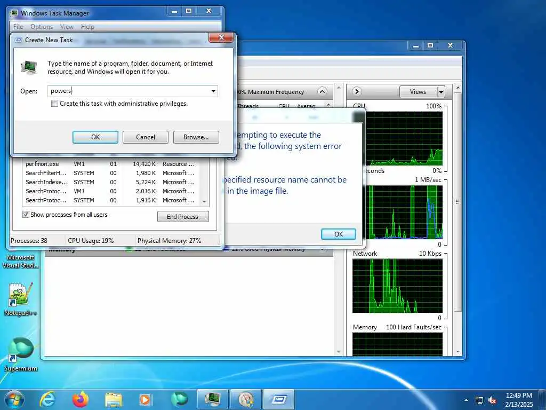
Task: Click CPU Usage: 19% in status bar
Action: point(91,241)
